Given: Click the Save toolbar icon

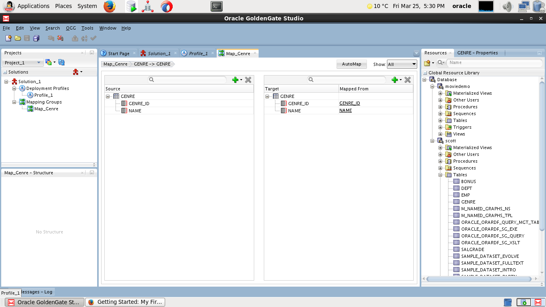Looking at the screenshot, I should (27, 38).
